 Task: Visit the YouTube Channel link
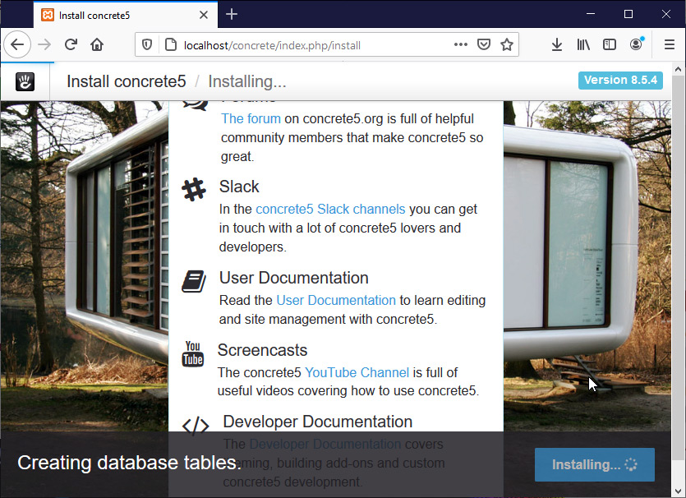click(x=357, y=372)
